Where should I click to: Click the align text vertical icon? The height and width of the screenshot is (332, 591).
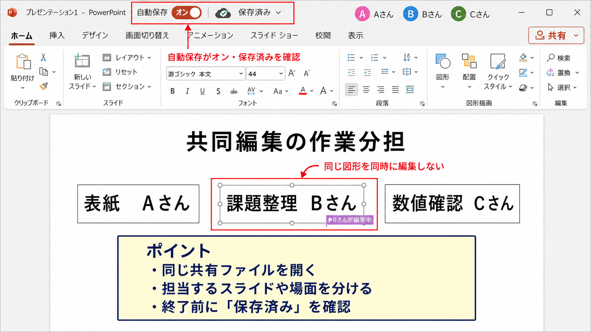(x=407, y=72)
